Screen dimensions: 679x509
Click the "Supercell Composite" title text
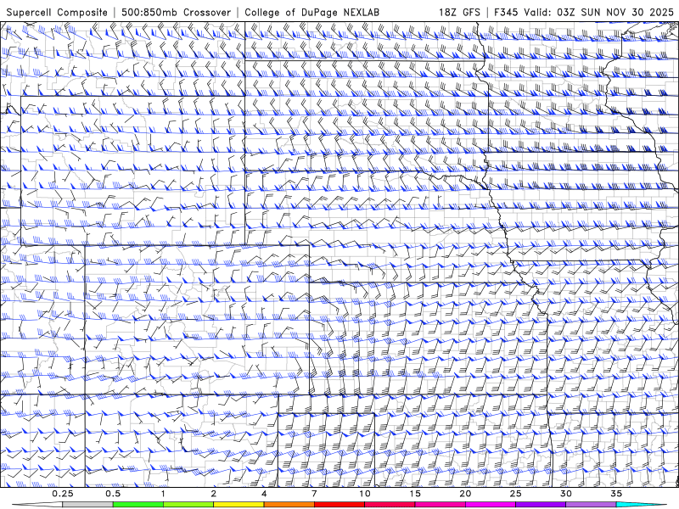[x=57, y=13]
